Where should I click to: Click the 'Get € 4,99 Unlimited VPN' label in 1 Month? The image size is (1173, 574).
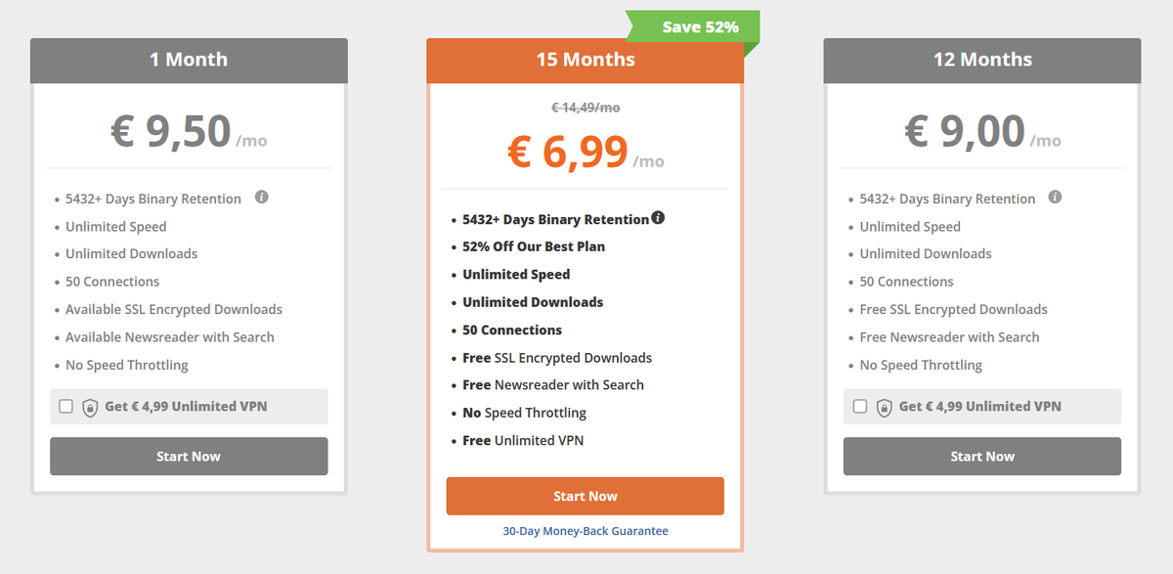pyautogui.click(x=186, y=407)
